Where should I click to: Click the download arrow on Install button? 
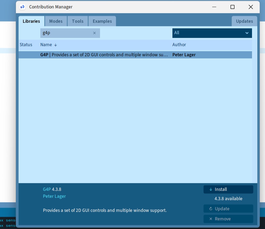tap(211, 189)
